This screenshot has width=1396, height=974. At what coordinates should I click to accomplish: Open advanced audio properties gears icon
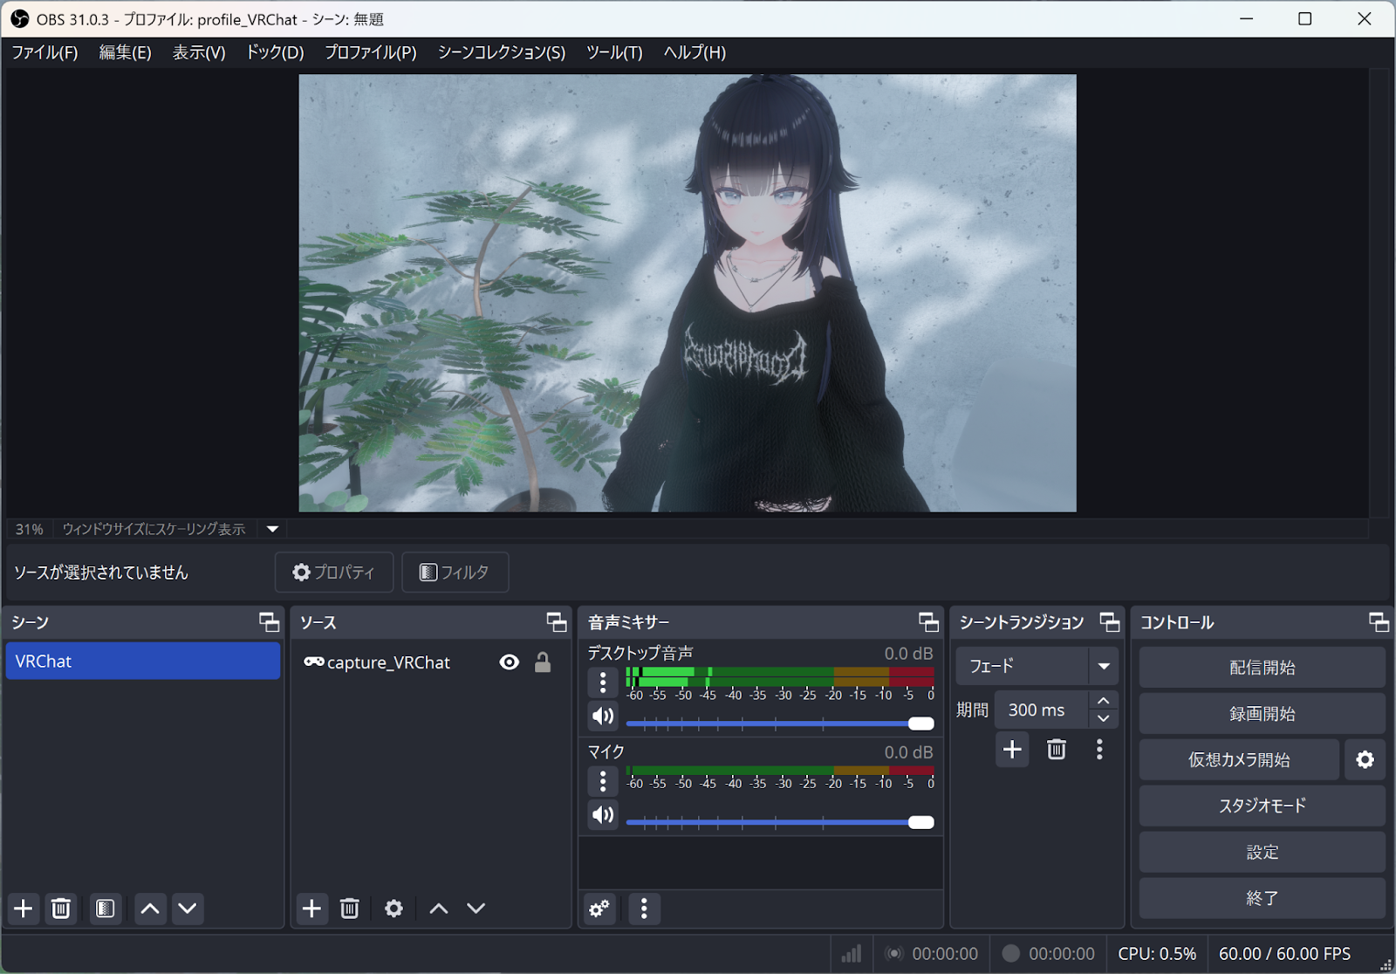(599, 909)
